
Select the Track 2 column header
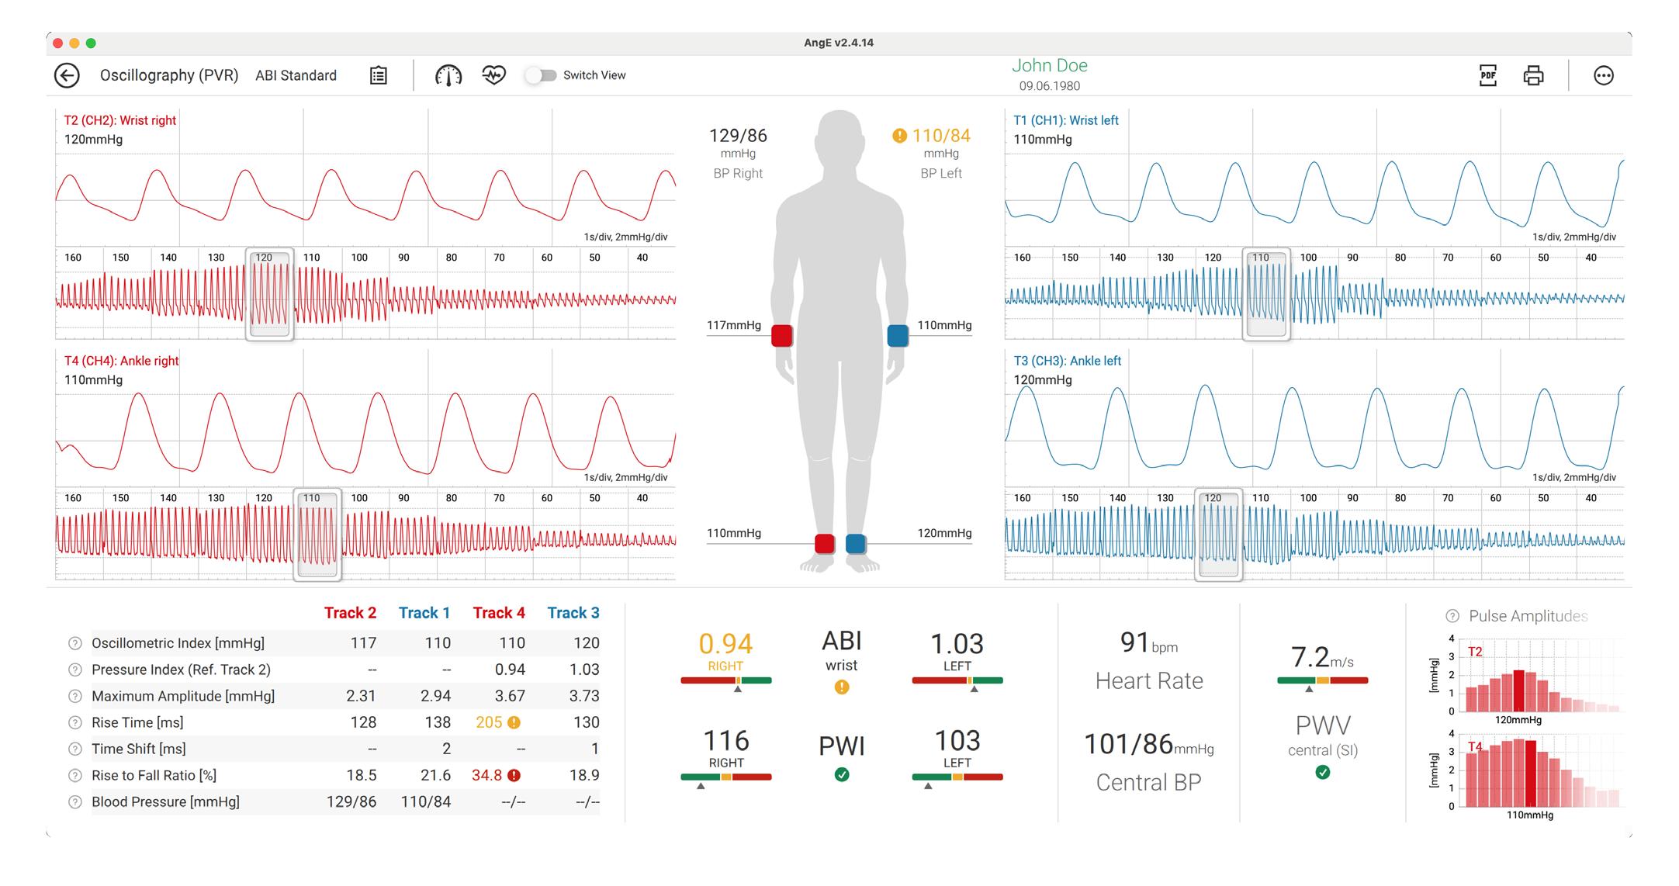click(350, 613)
